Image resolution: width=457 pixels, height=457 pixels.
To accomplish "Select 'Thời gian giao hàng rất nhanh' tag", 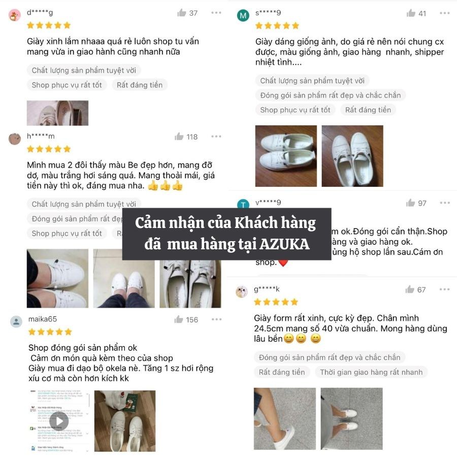I will coord(371,372).
